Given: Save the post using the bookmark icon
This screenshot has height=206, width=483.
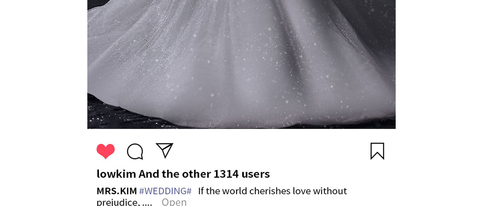Looking at the screenshot, I should 377,151.
